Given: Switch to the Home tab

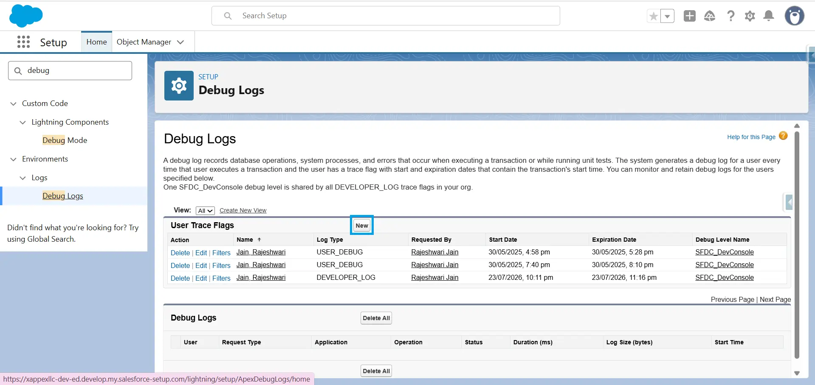Looking at the screenshot, I should click(96, 42).
